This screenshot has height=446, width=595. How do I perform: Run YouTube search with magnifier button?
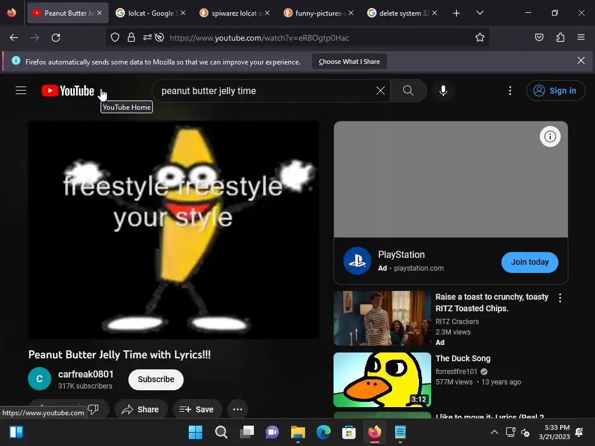coord(408,91)
